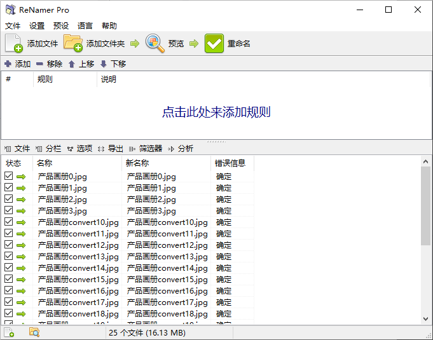Open the 文件 menu in menu bar
The width and height of the screenshot is (433, 340).
(13, 26)
